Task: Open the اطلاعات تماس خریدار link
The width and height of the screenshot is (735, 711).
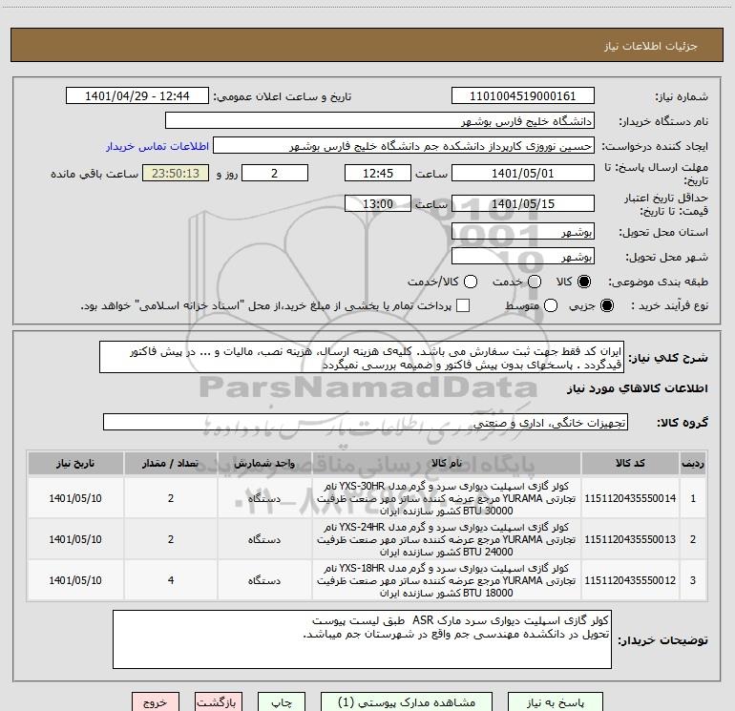Action: point(157,146)
